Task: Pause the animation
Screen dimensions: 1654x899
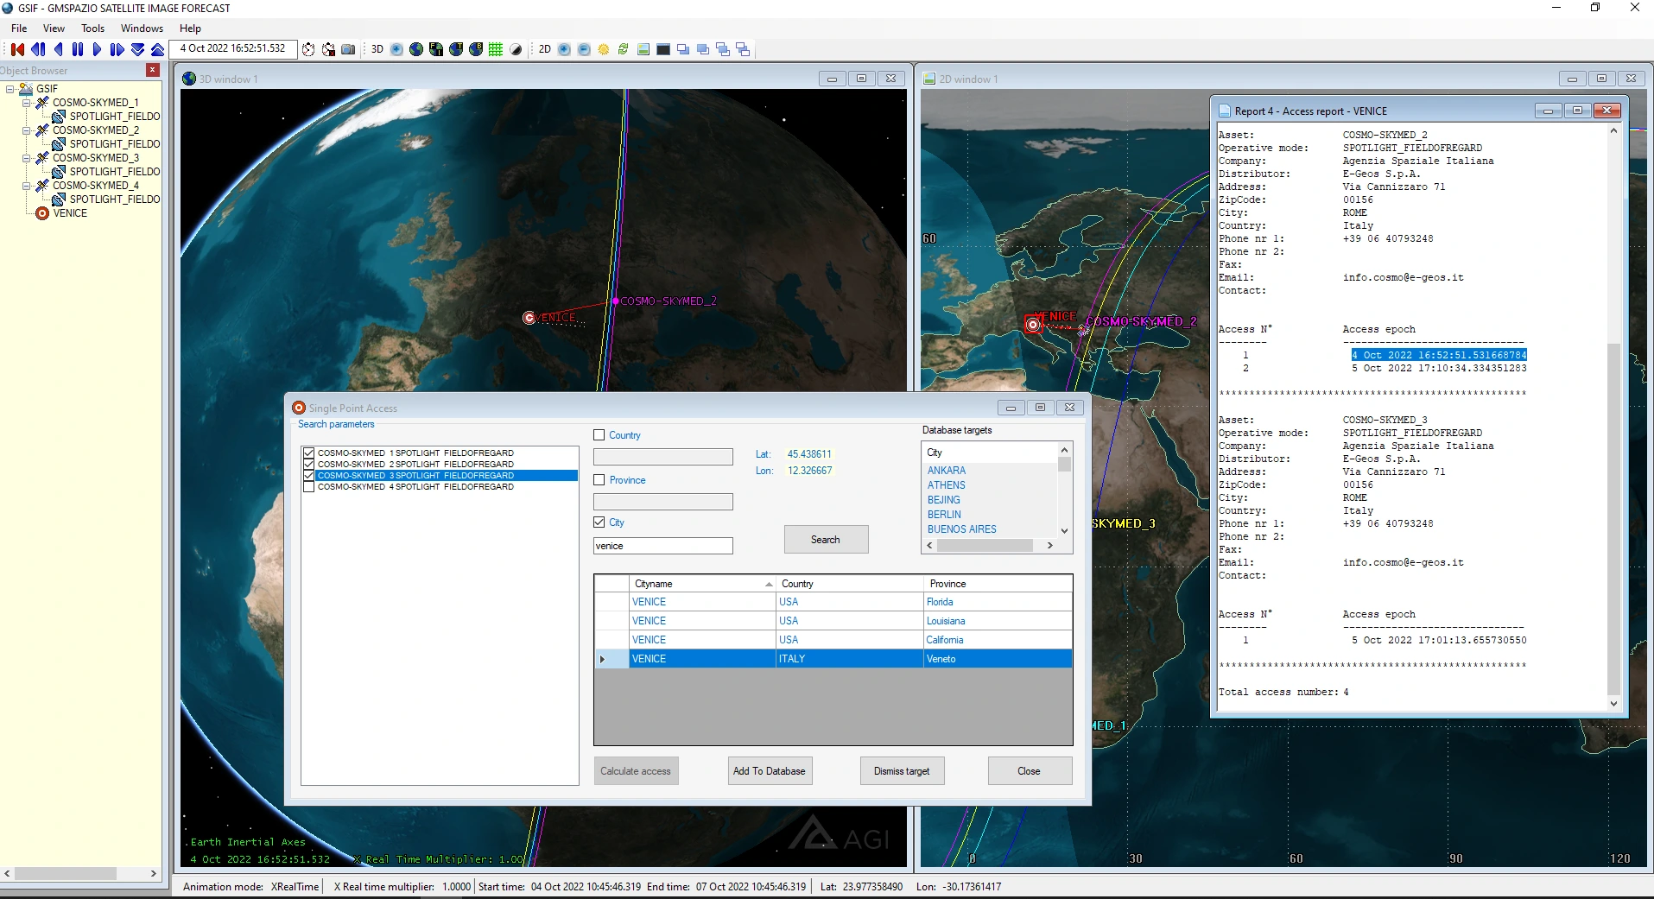Action: 78,49
